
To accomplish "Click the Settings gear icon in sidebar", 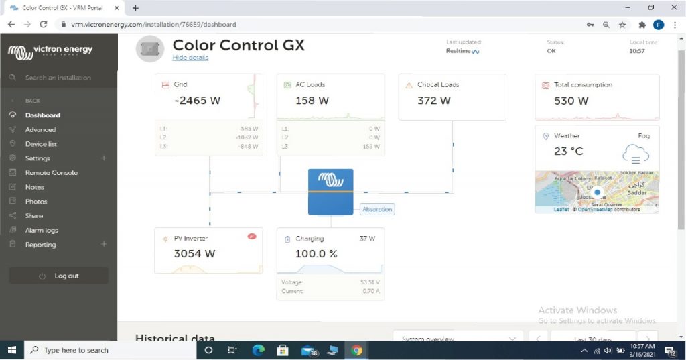I will click(x=13, y=158).
